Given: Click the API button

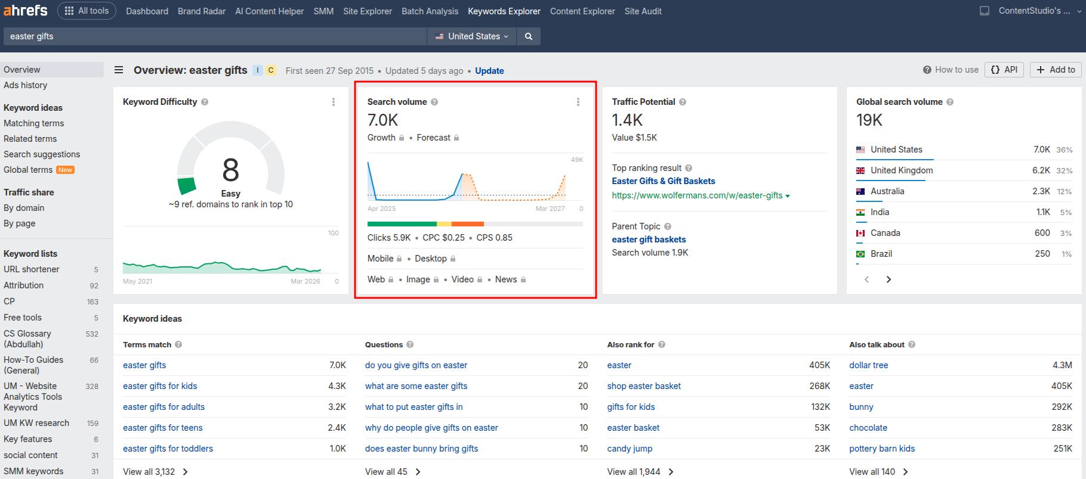Looking at the screenshot, I should (1004, 70).
